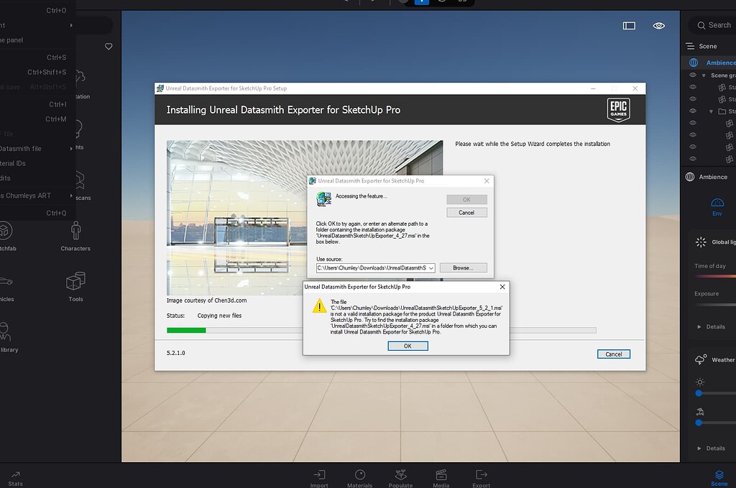Open the Sketchfab library icon
The width and height of the screenshot is (736, 488).
coord(7,230)
